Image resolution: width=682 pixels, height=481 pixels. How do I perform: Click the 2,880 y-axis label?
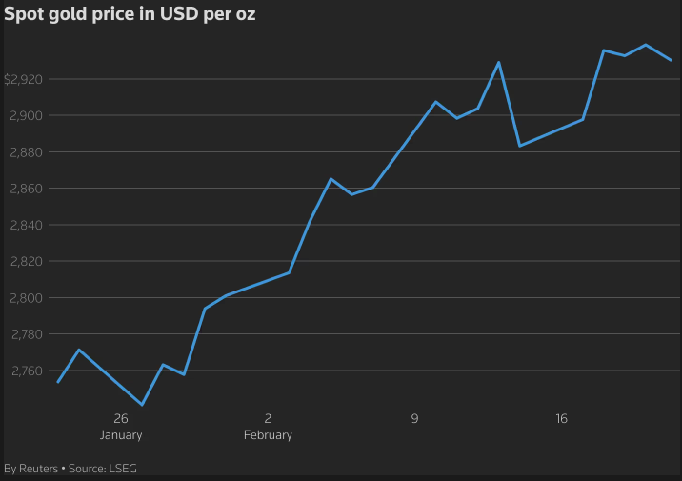pyautogui.click(x=25, y=152)
